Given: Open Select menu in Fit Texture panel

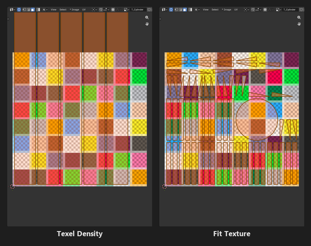Looking at the screenshot, I should (x=215, y=9).
